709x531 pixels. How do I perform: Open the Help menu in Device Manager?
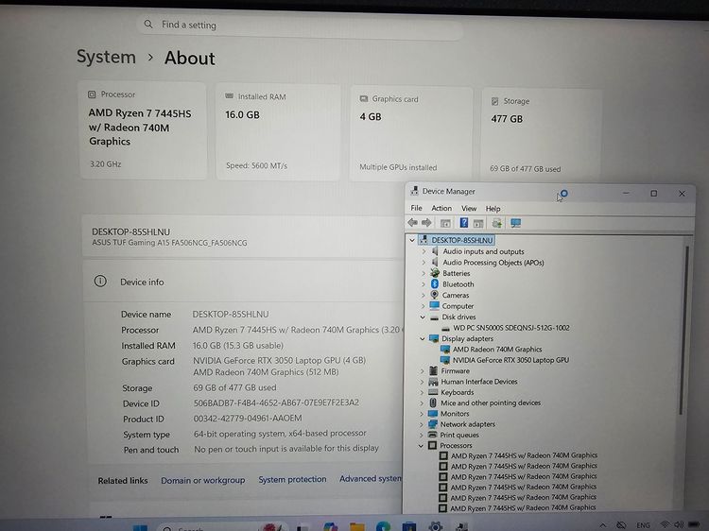pyautogui.click(x=493, y=209)
